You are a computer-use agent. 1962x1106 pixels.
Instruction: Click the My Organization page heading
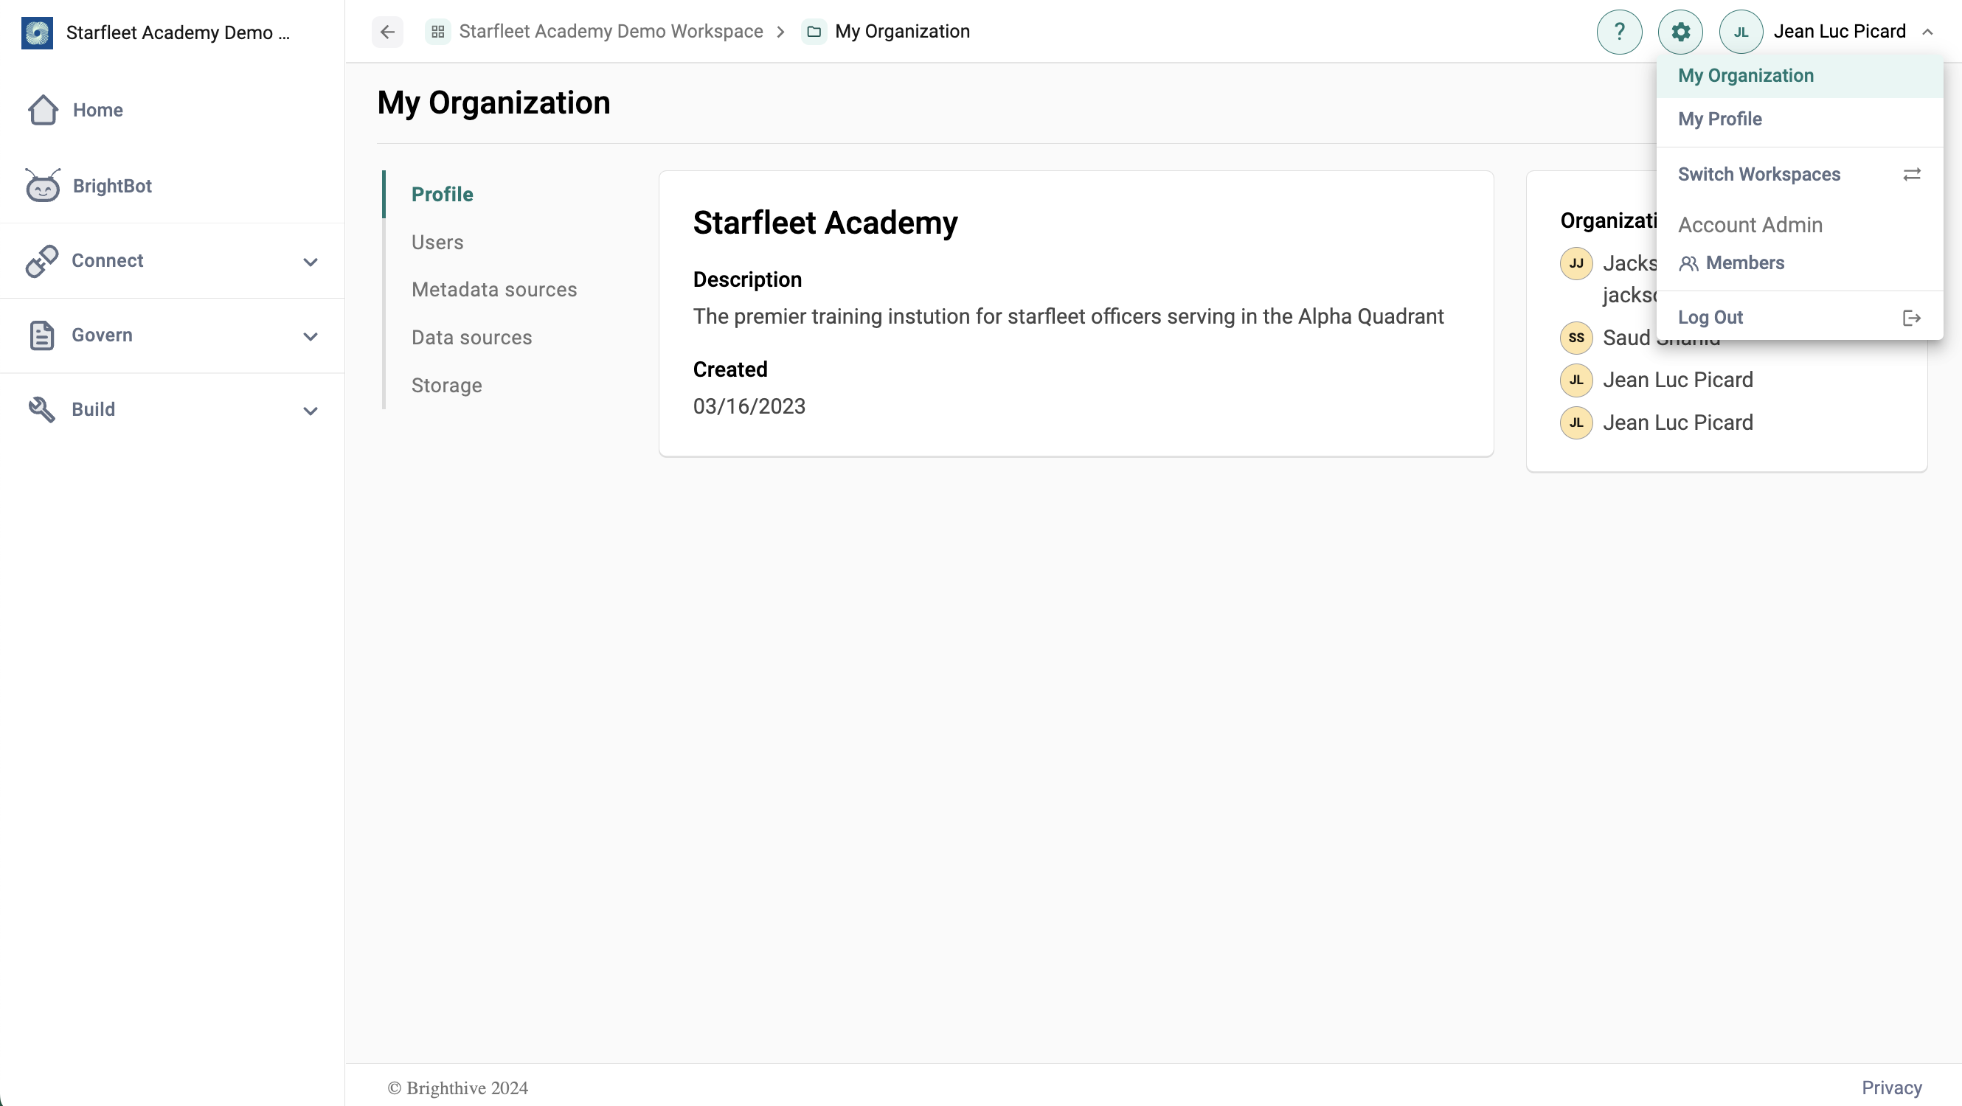pos(493,102)
